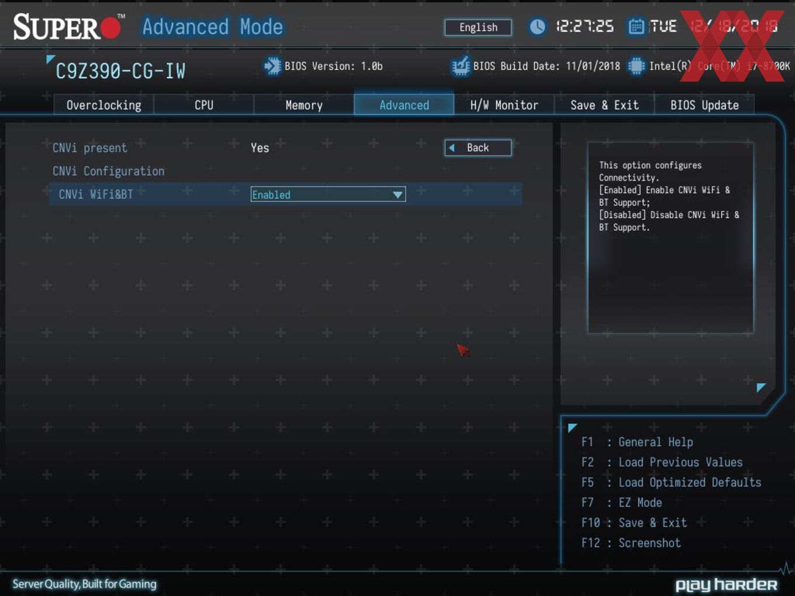The image size is (795, 596).
Task: Click the play harder logo
Action: 727,584
